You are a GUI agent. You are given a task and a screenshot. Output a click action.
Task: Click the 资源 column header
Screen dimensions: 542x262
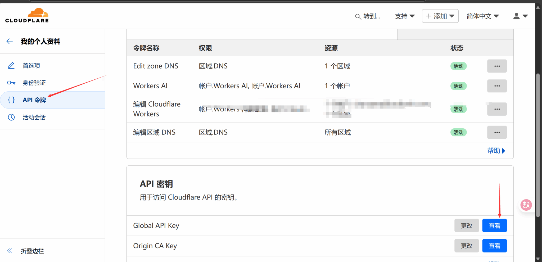(x=331, y=48)
